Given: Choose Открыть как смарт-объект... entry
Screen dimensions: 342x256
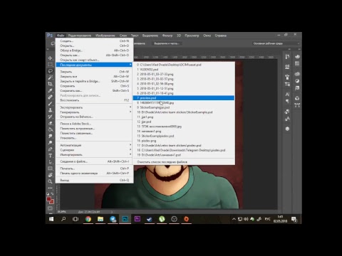Looking at the screenshot, I should coord(94,60).
